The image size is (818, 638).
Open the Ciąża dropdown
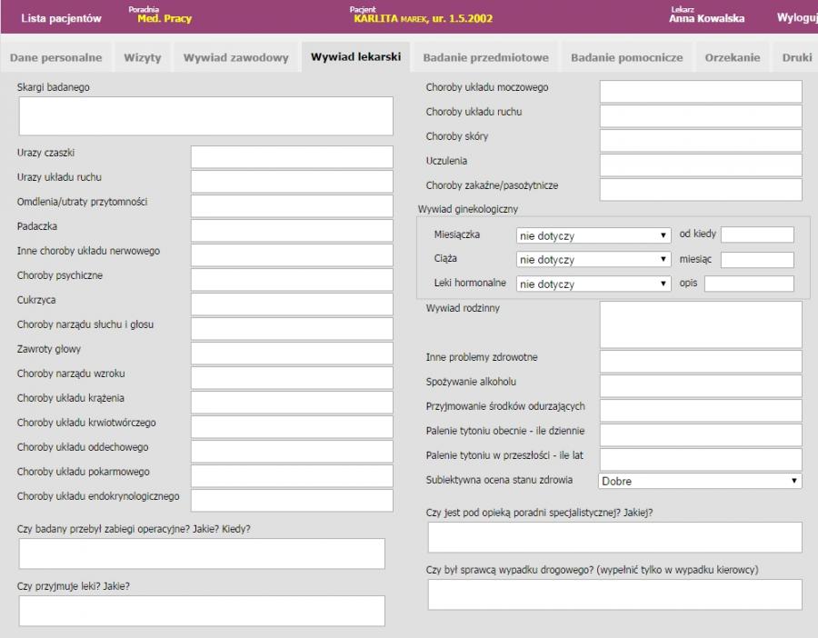(x=594, y=259)
